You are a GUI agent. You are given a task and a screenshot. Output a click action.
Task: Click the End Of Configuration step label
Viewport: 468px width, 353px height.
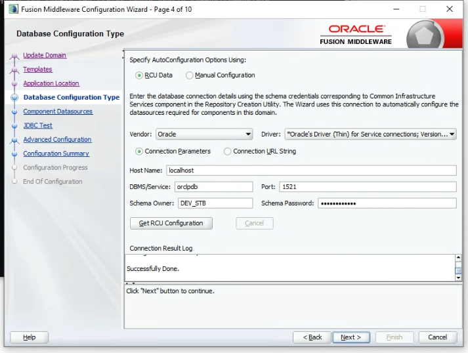[53, 182]
